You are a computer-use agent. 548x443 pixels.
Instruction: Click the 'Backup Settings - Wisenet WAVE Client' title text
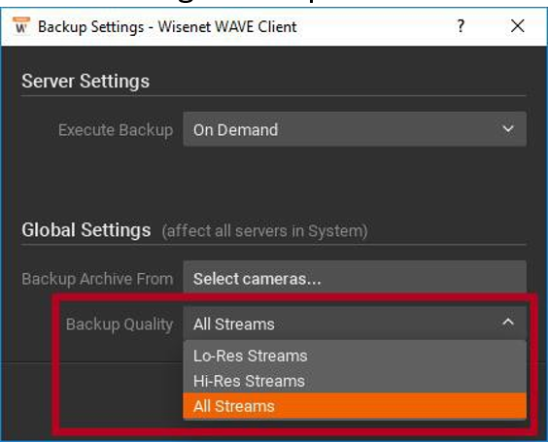tap(167, 27)
